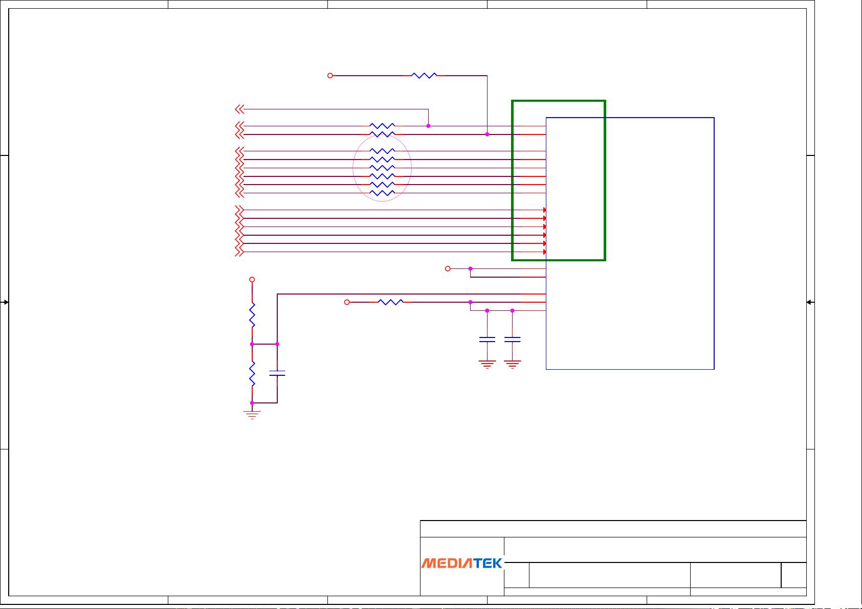Select the resistor on the topmost horizontal wire
The width and height of the screenshot is (862, 609).
424,76
